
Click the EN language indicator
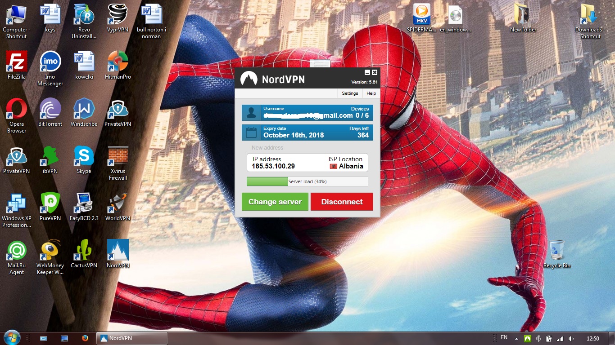click(x=504, y=338)
